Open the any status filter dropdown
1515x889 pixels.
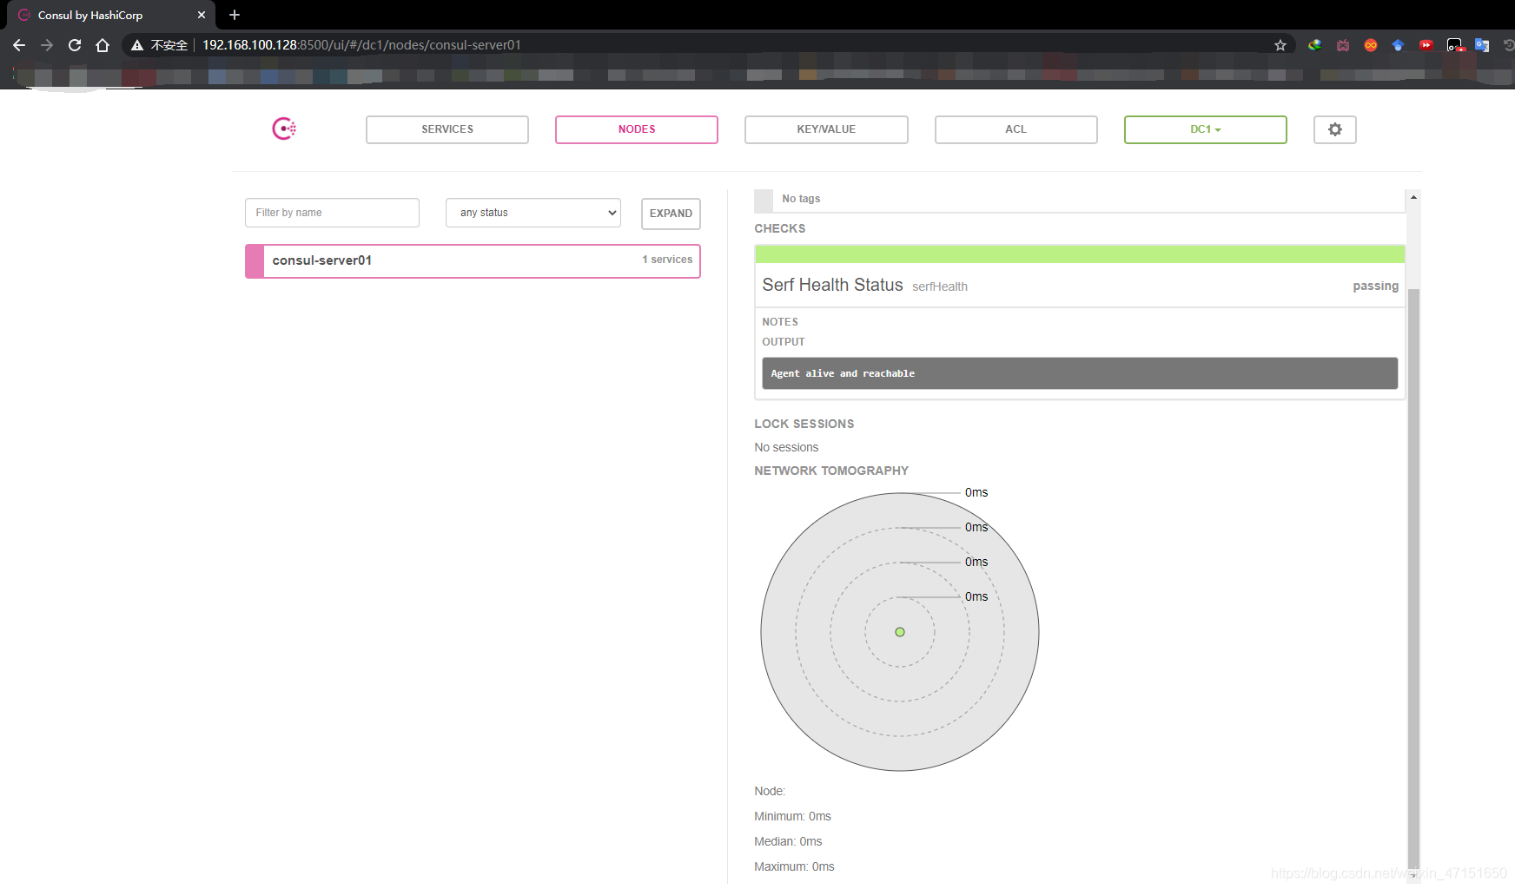coord(533,213)
